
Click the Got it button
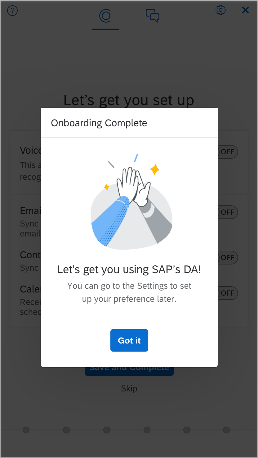coord(129,340)
